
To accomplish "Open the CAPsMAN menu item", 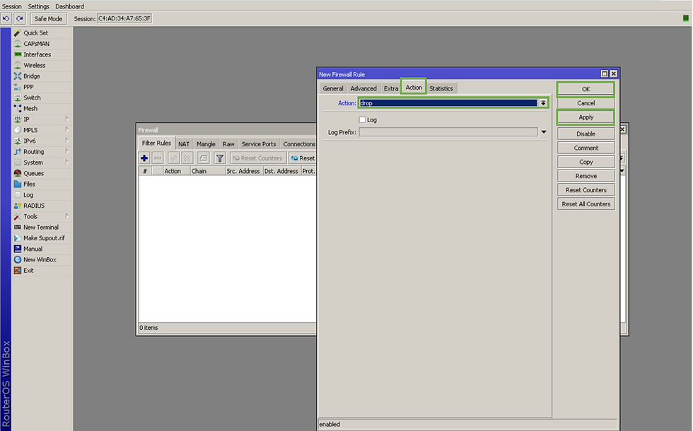I will 36,44.
